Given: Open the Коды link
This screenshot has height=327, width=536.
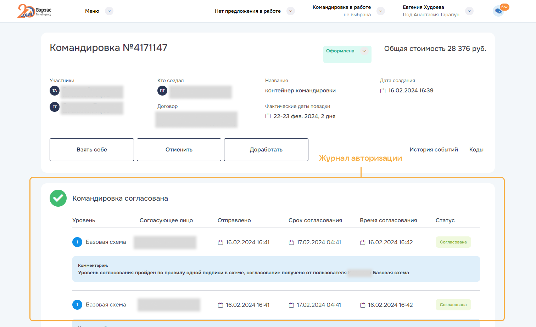Looking at the screenshot, I should coord(476,150).
